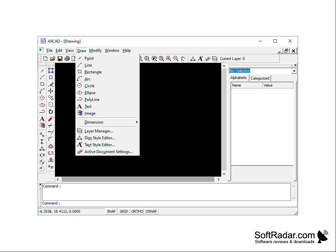The image size is (336, 252).
Task: Click the Value column header
Action: [x=278, y=85]
